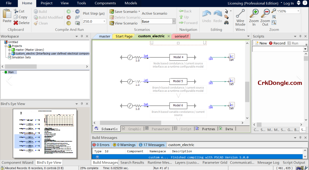Click the 0 Warnings filter in Build Messages

click(x=124, y=145)
